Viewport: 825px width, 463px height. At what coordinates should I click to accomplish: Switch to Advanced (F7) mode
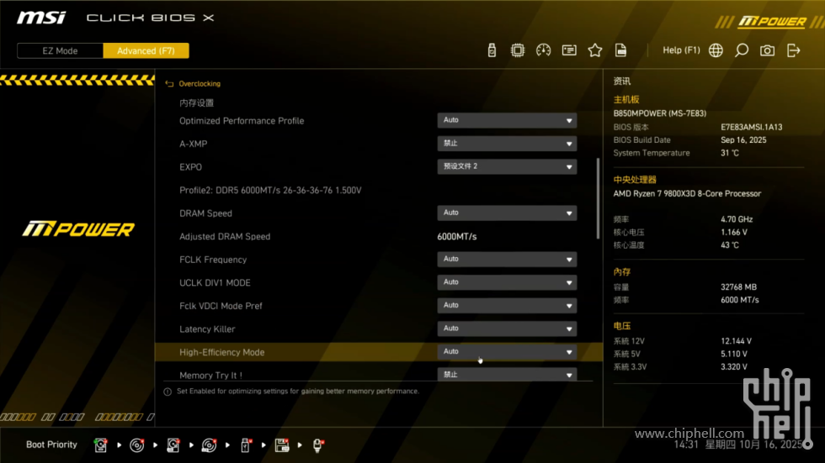pyautogui.click(x=146, y=50)
